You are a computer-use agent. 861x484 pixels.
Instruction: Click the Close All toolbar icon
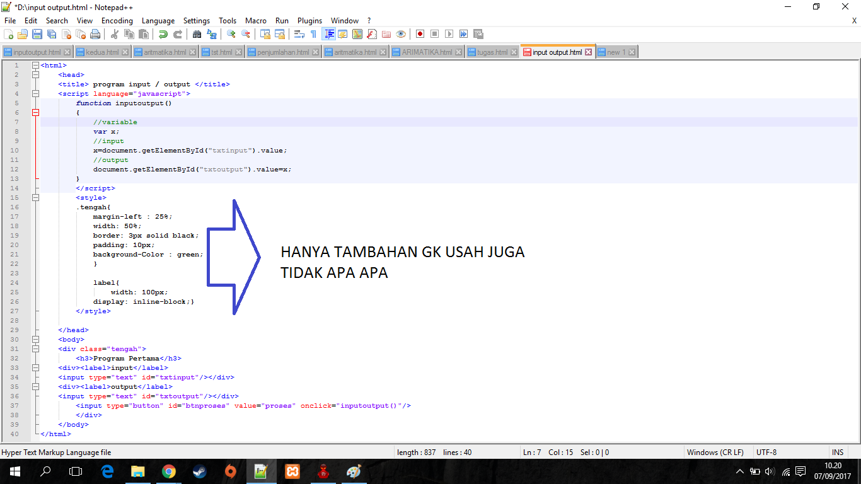click(81, 34)
